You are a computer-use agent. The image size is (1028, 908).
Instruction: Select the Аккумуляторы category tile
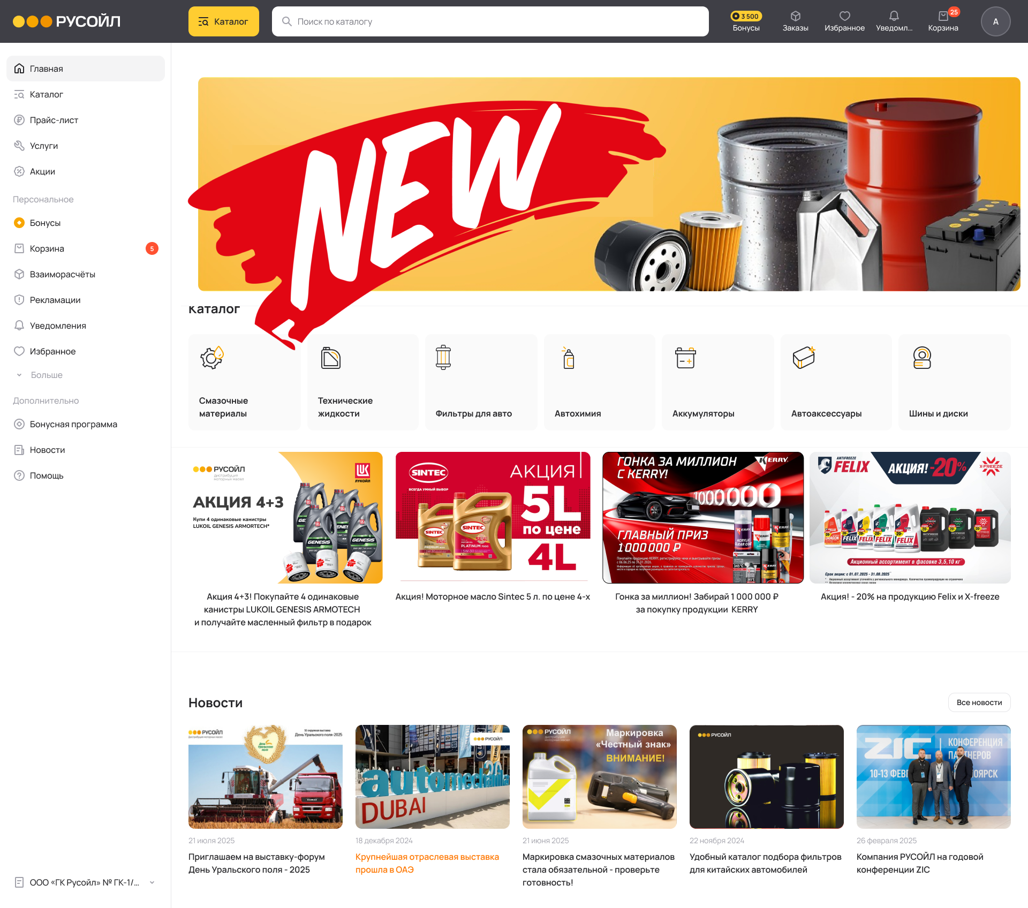(717, 382)
